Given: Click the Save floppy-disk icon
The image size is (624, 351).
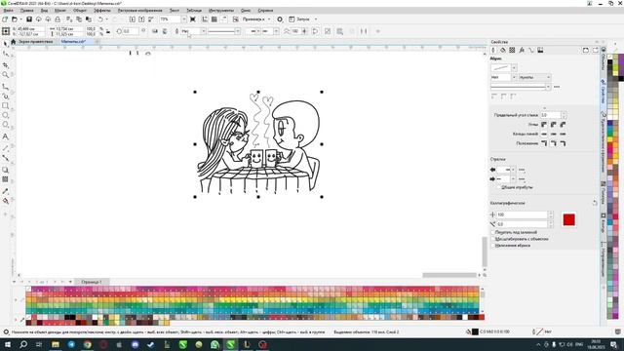Looking at the screenshot, I should (x=29, y=19).
